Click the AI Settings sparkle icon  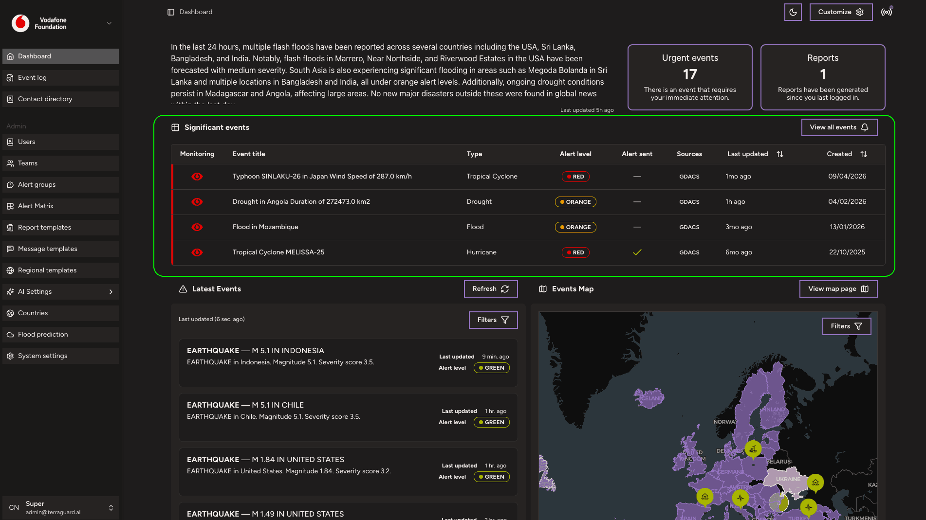tap(10, 292)
